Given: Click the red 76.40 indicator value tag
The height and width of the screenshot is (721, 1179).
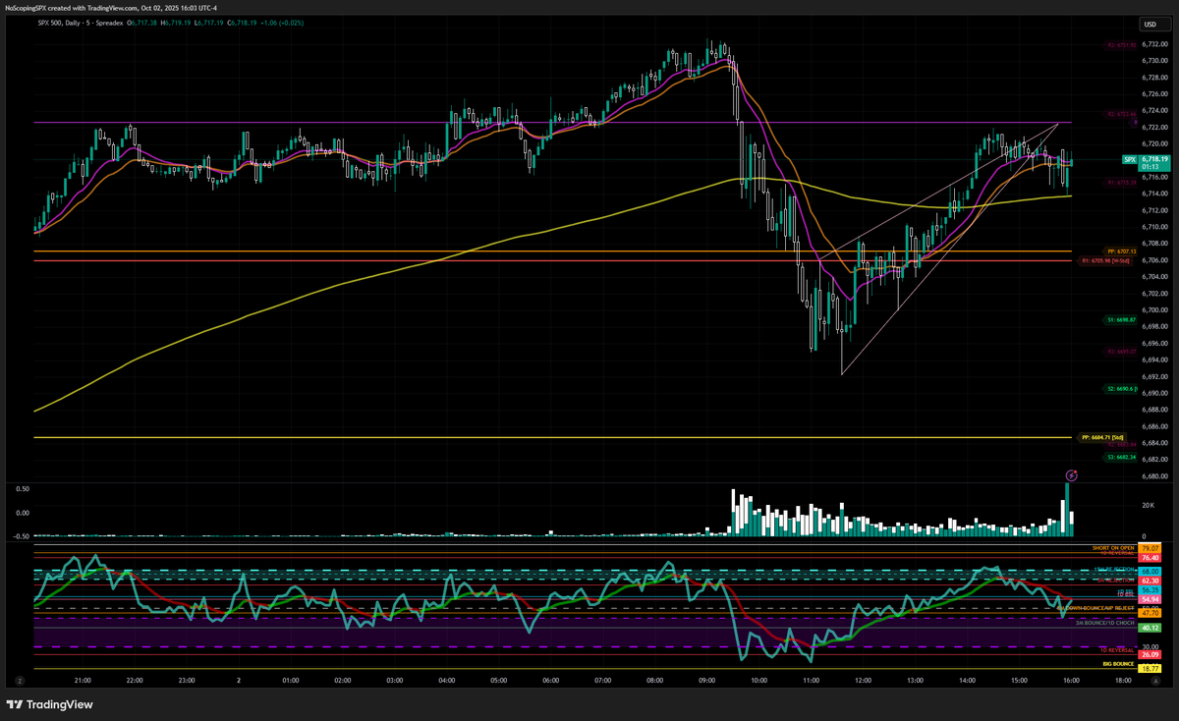Looking at the screenshot, I should click(1151, 558).
